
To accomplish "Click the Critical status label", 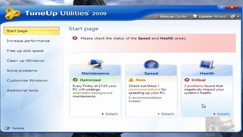I will (x=199, y=80).
